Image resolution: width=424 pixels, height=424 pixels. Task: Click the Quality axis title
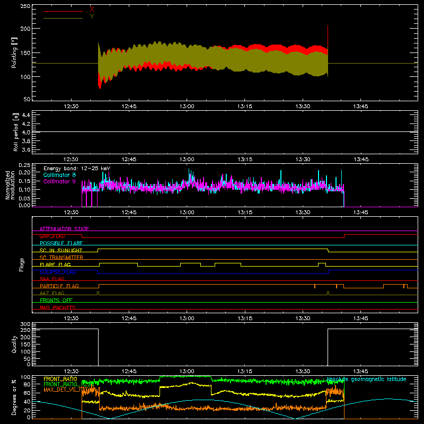coord(14,344)
